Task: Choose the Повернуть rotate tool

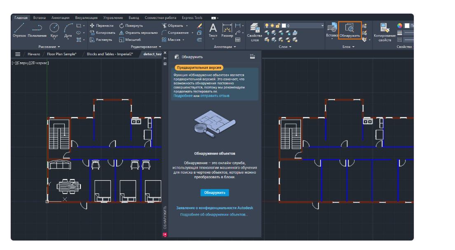Action: click(x=131, y=26)
